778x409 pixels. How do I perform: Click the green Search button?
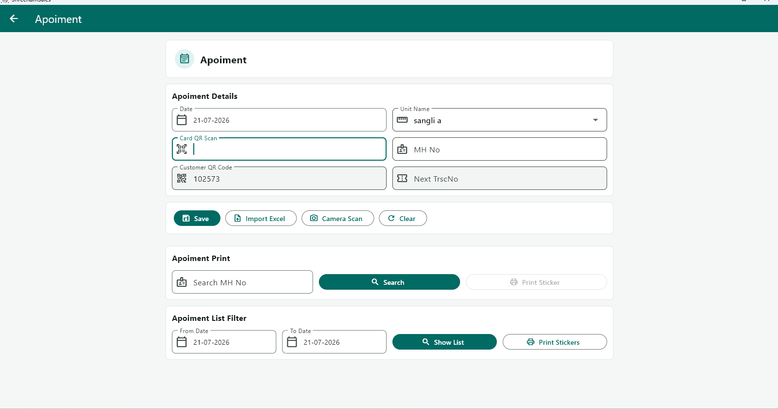(389, 282)
